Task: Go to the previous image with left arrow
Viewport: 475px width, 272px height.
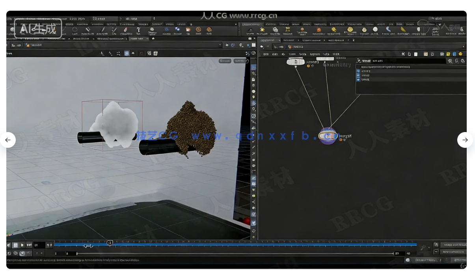Action: [7, 140]
